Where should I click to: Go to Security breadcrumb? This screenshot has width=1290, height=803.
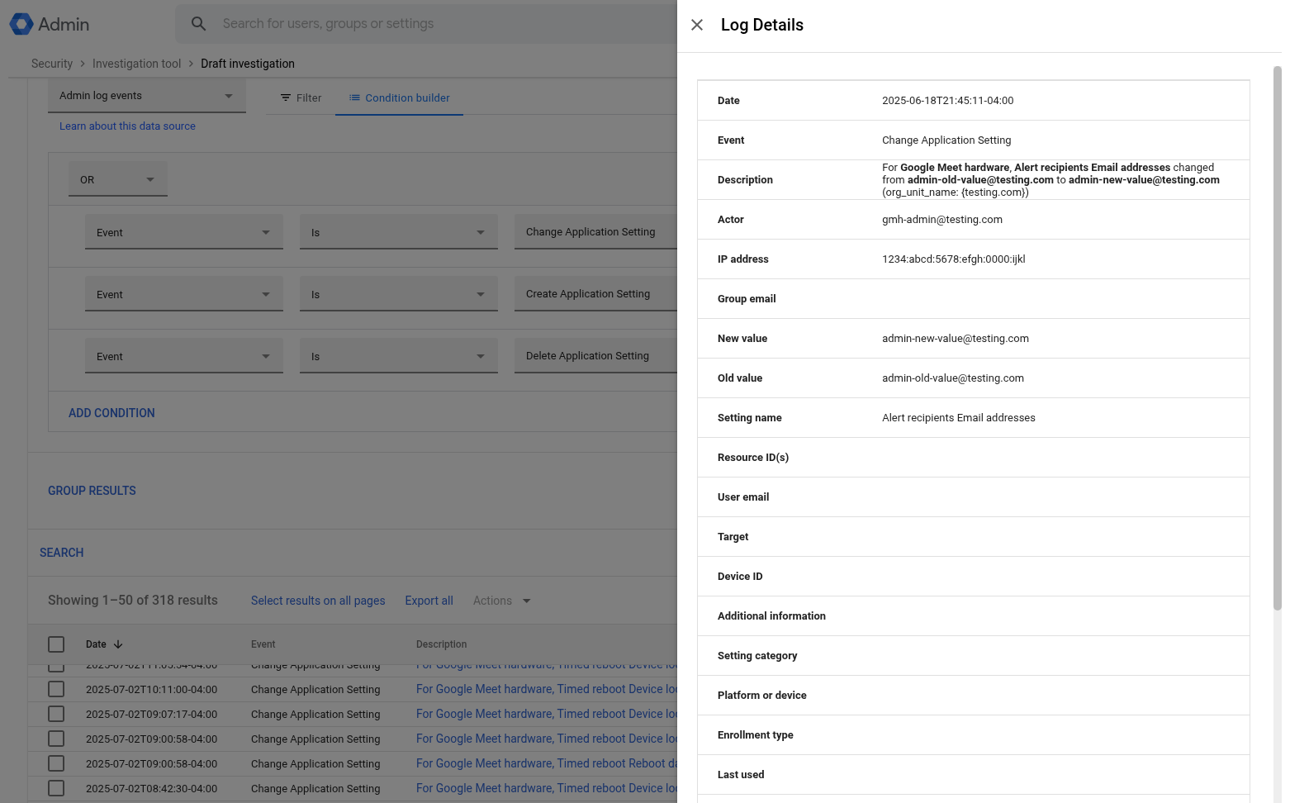(x=52, y=64)
